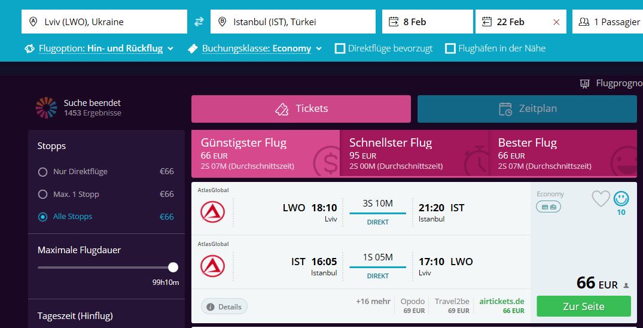Click the smiley rating icon showing 10

coord(621,199)
